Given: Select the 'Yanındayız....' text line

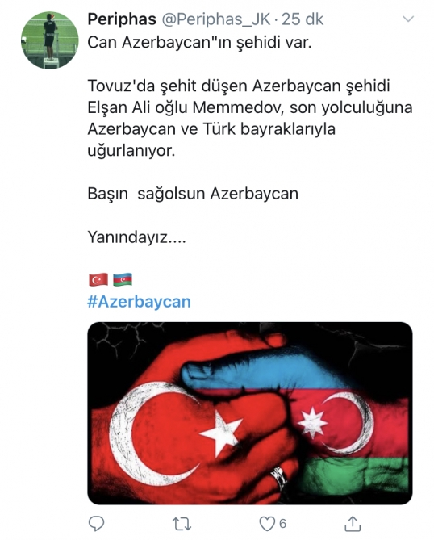Looking at the screenshot, I should tap(136, 237).
